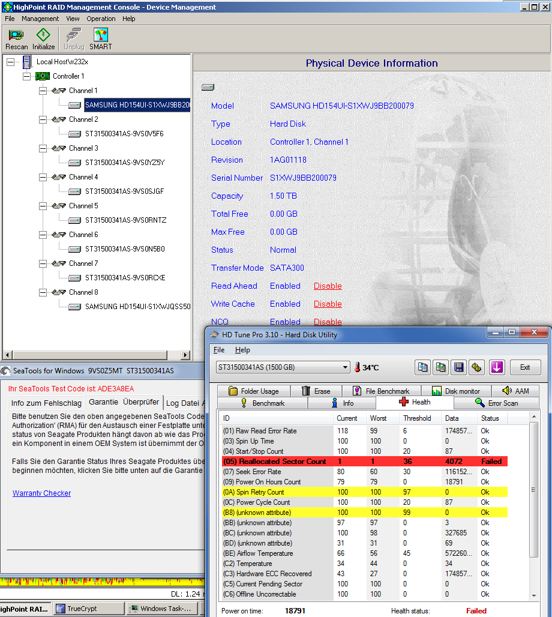Open the Operation menu

101,19
